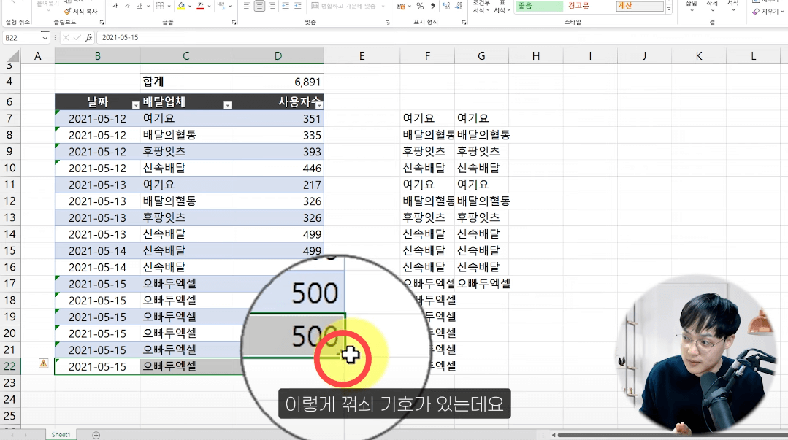The height and width of the screenshot is (440, 788).
Task: Click the increase decimal icon
Action: pyautogui.click(x=446, y=6)
